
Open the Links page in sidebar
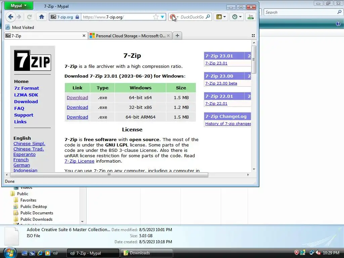[20, 122]
